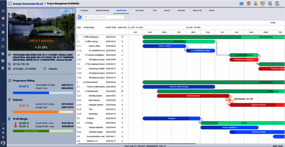Switch to the Budget Schedule tab
The width and height of the screenshot is (285, 147).
point(102,11)
